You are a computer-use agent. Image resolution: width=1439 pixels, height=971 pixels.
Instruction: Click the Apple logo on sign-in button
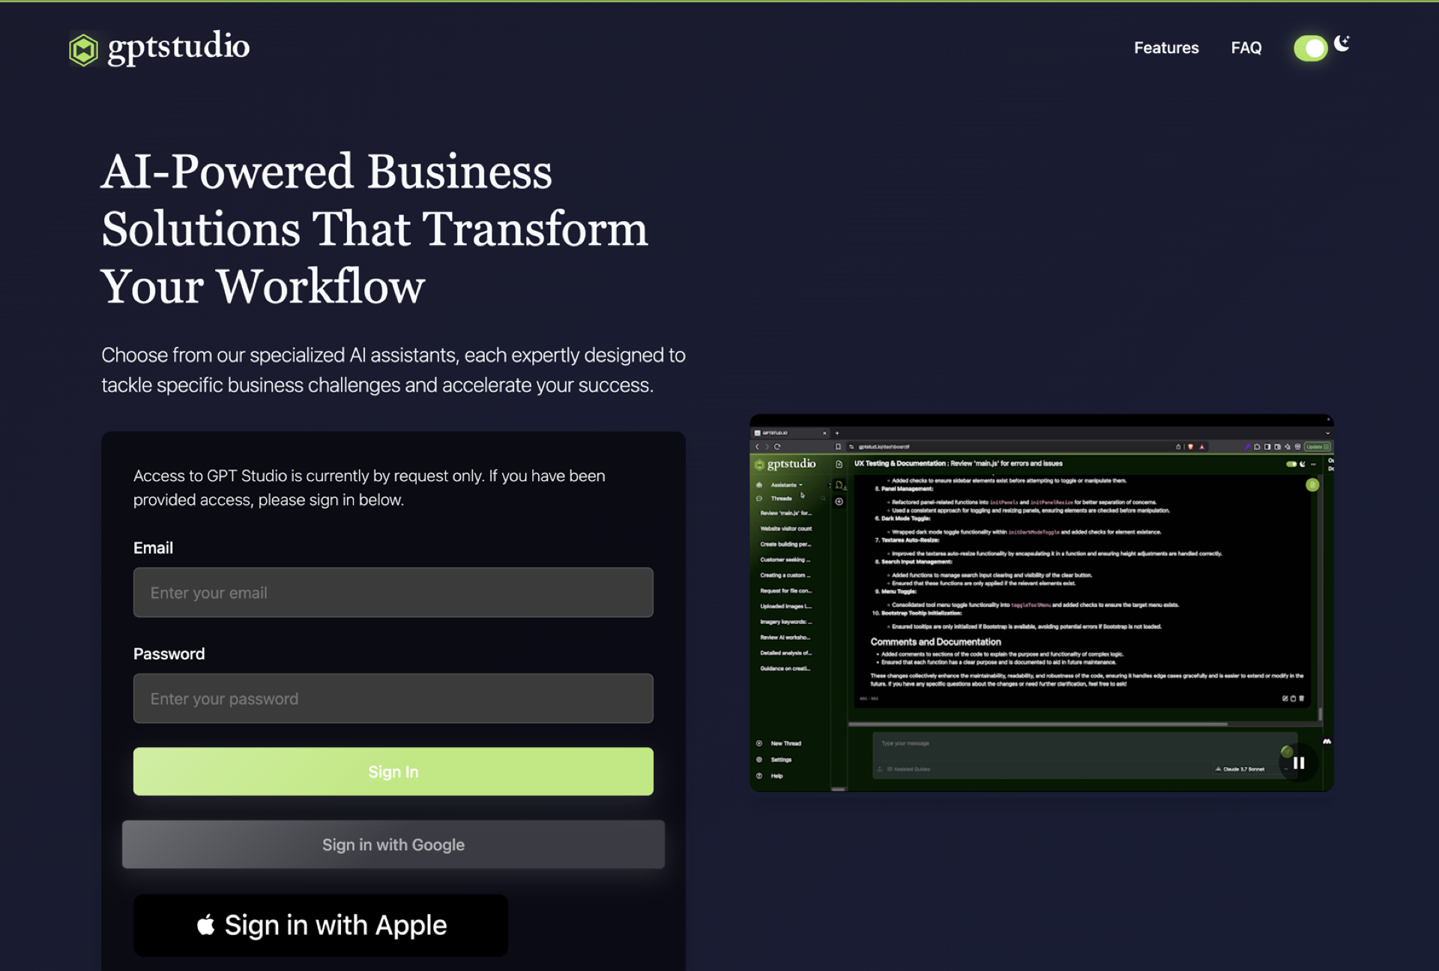[x=206, y=925]
